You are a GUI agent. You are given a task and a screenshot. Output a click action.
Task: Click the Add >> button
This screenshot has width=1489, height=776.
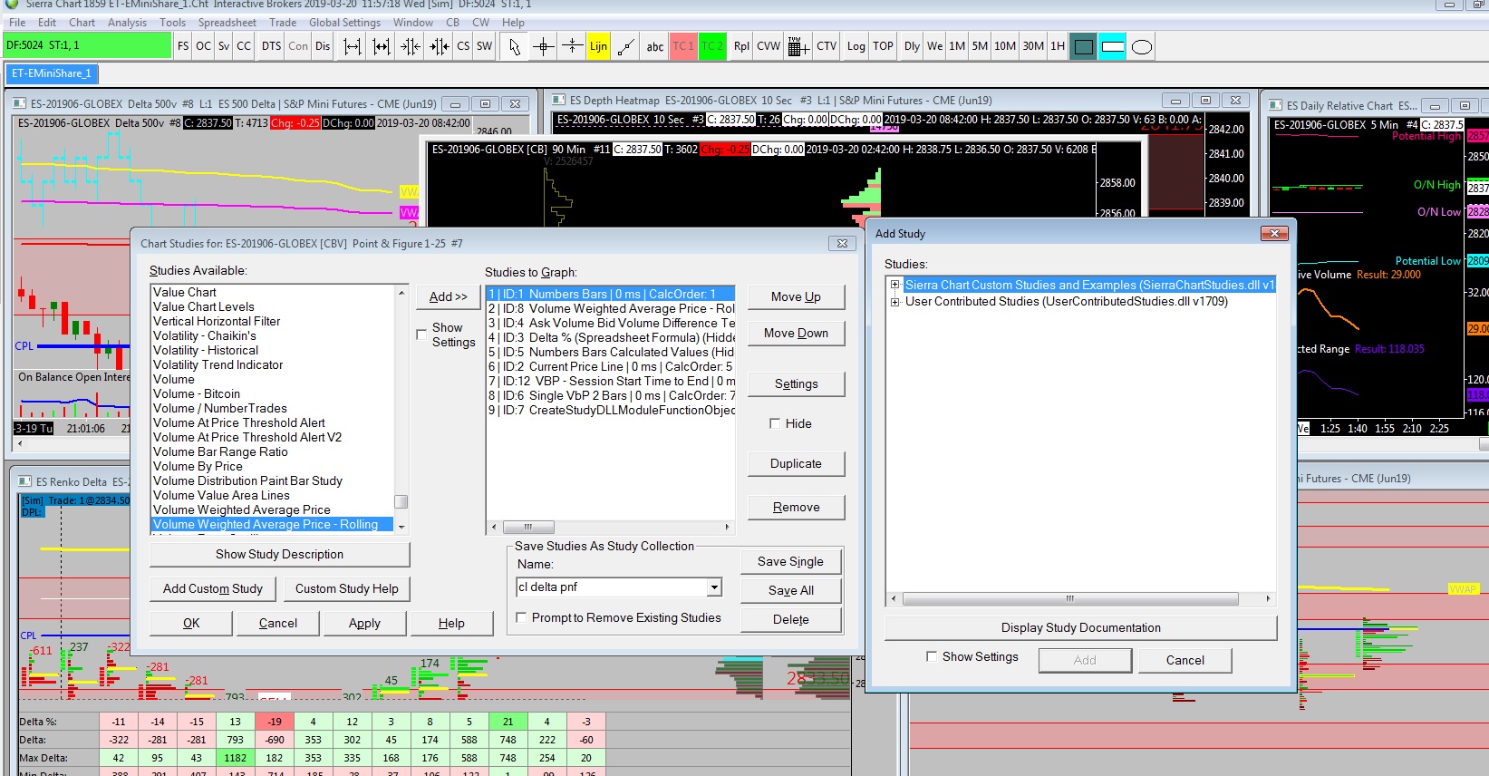point(449,296)
